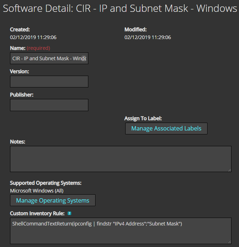Click inside the Notes text area
The width and height of the screenshot is (239, 247).
[x=121, y=159]
